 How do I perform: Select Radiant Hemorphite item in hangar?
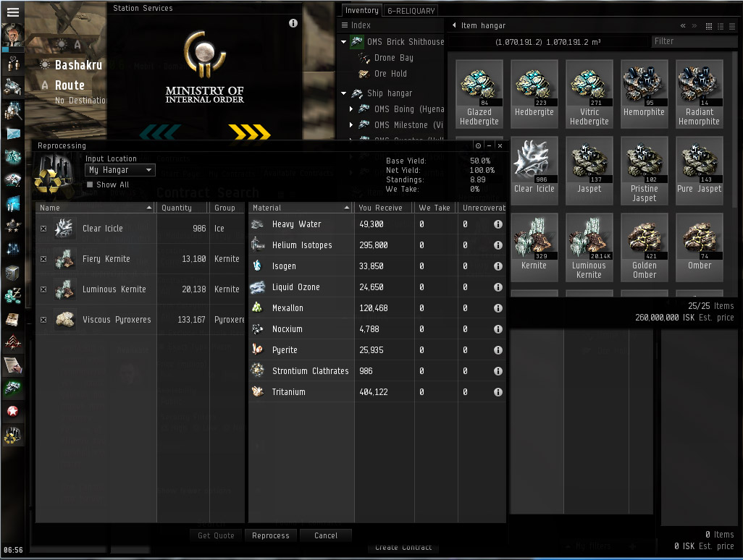(699, 94)
